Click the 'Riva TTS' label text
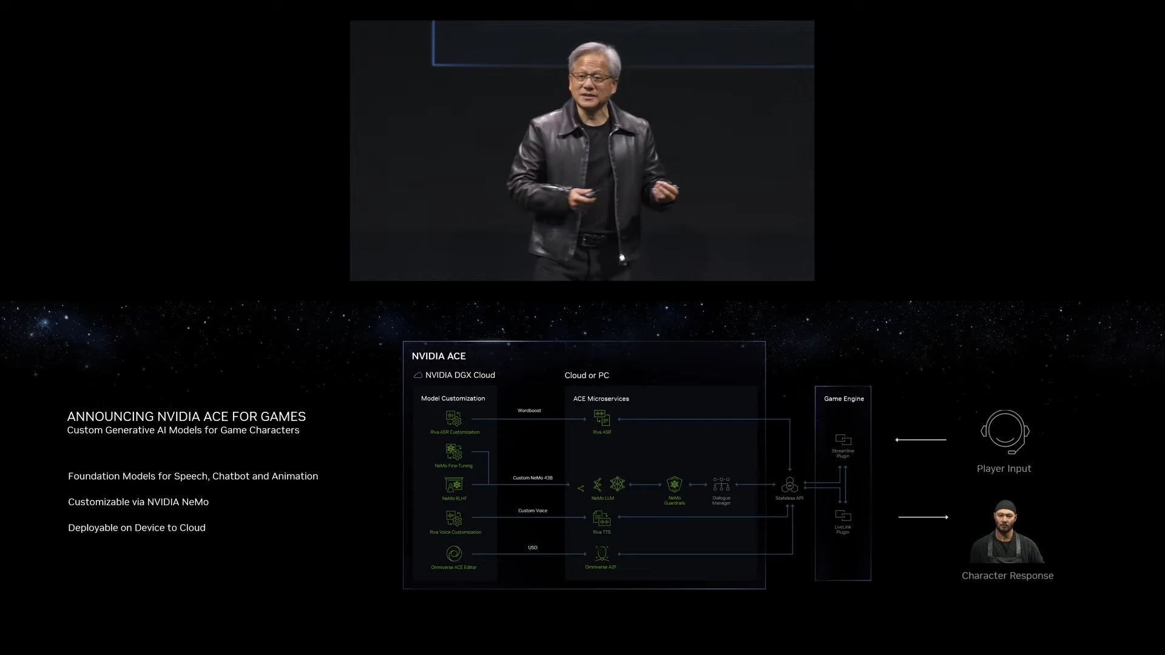The width and height of the screenshot is (1165, 655). [602, 532]
